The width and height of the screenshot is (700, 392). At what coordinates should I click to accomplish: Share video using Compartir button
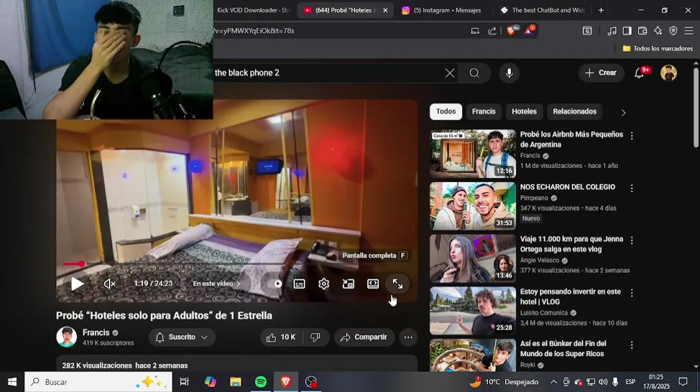coord(364,337)
